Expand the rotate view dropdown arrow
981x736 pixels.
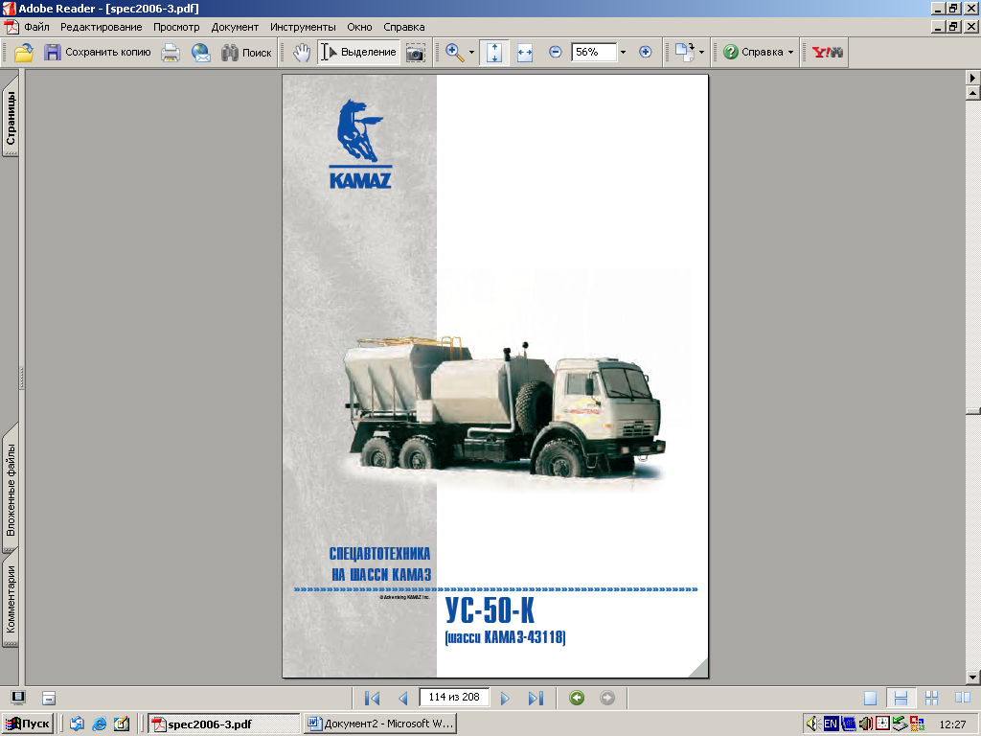click(701, 53)
